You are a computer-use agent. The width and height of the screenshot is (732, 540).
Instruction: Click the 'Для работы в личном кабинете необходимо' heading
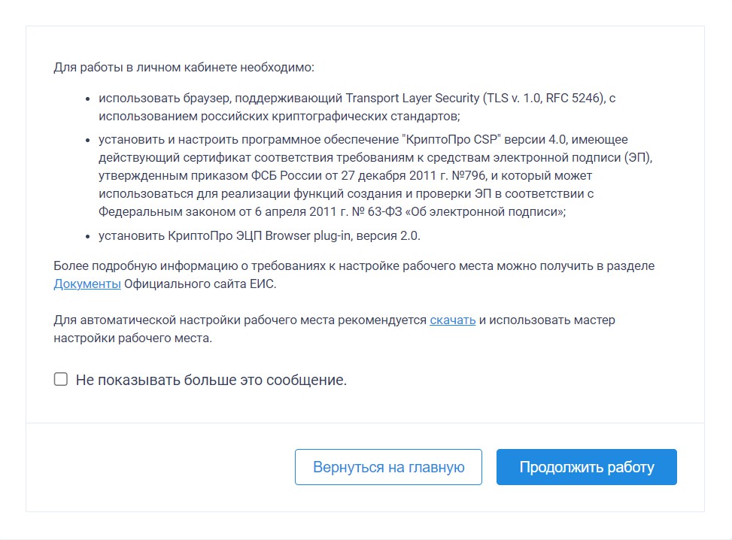click(x=184, y=68)
